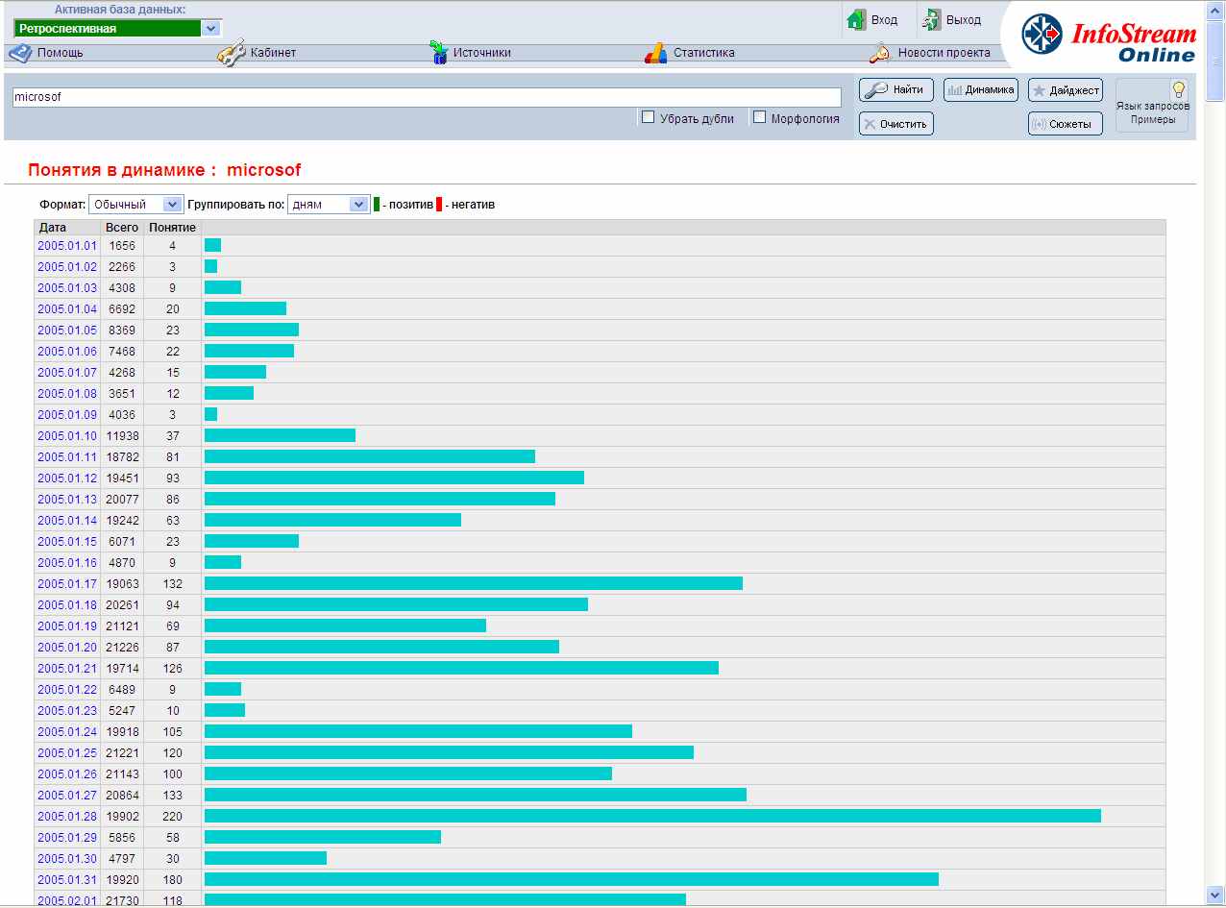
Task: Open date link 2005.01.31
Action: coord(67,880)
